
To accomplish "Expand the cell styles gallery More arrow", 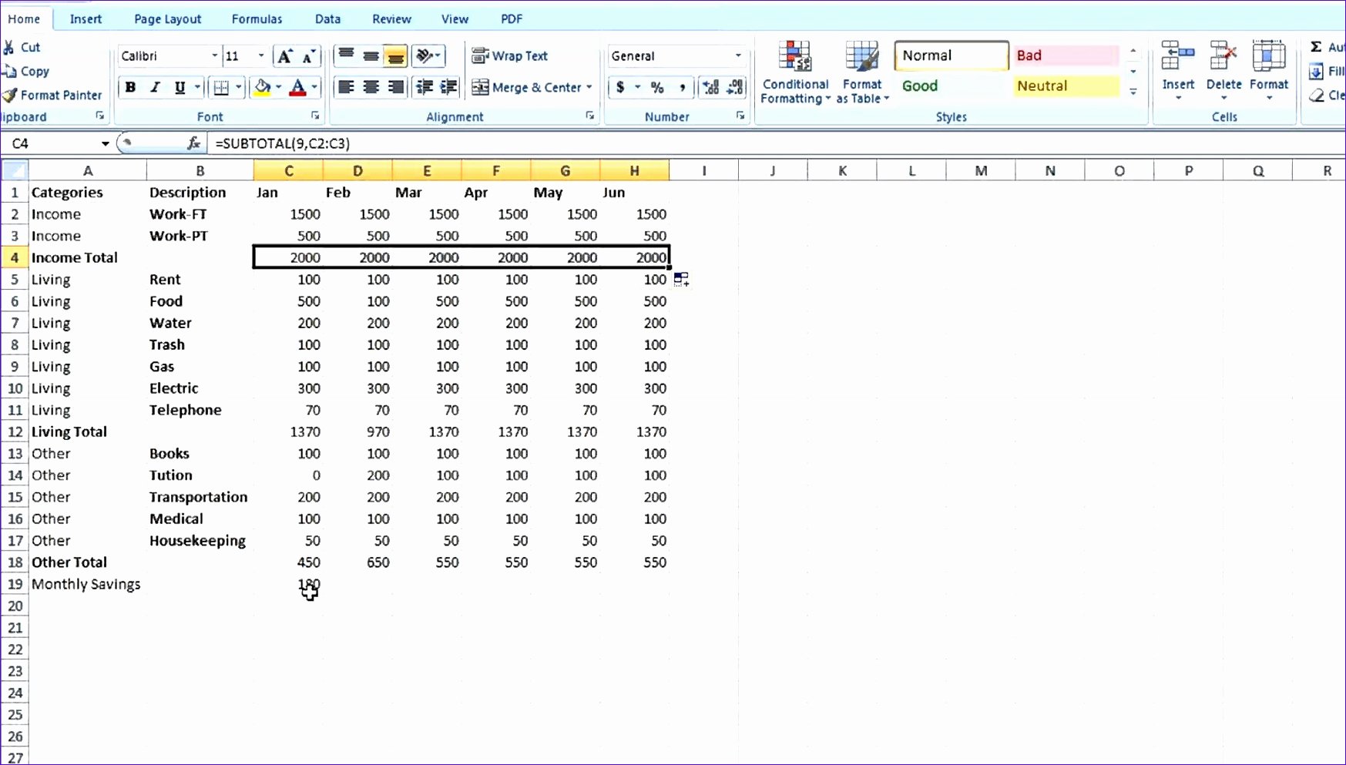I will [1133, 92].
